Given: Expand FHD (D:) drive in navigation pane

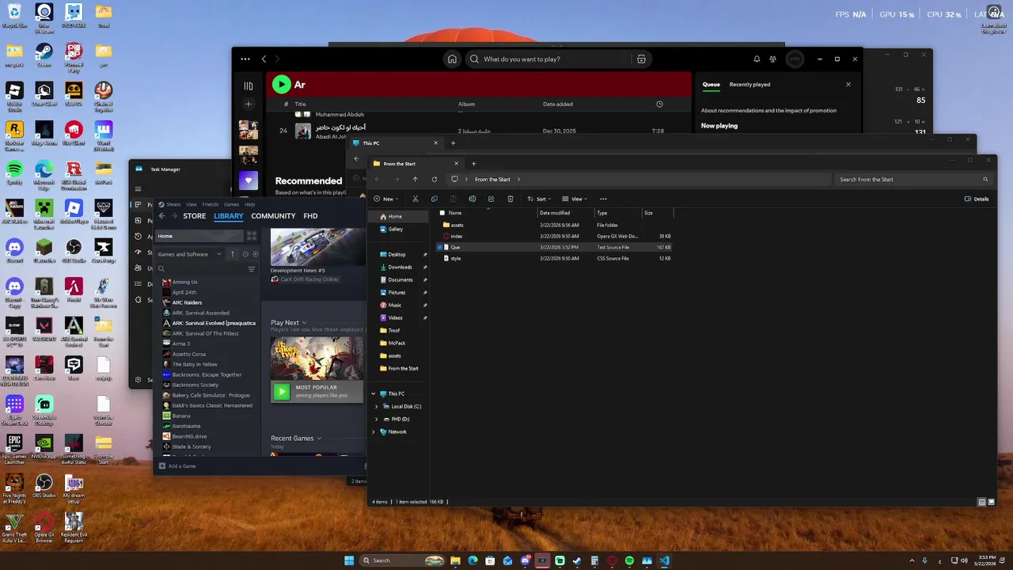Looking at the screenshot, I should (x=377, y=419).
